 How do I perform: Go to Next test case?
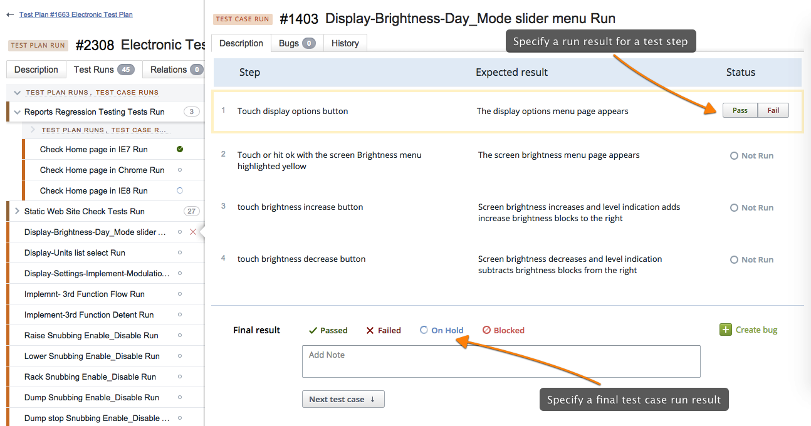343,399
